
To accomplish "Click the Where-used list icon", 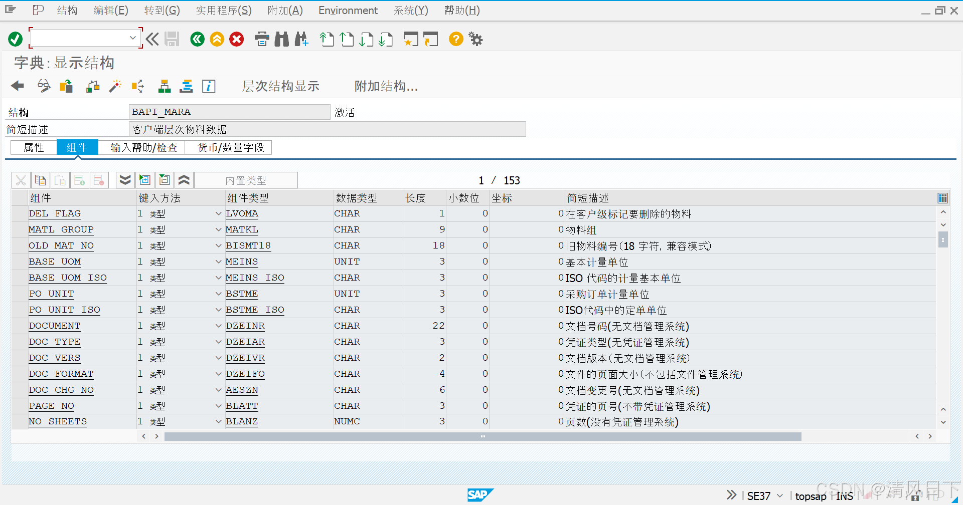I will pos(137,86).
